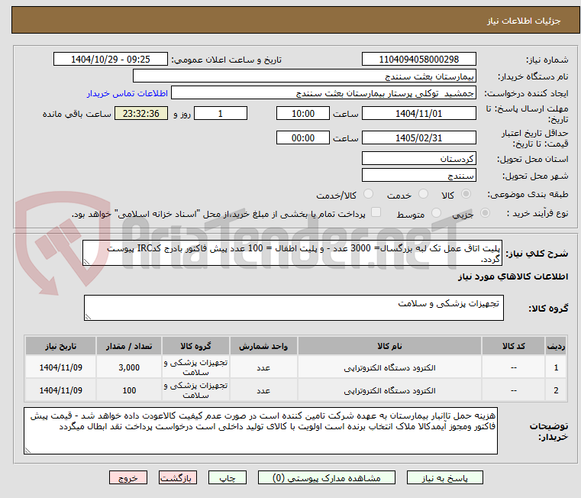The image size is (581, 498).
Task: Click the گروه کالا resize handle
Action: point(88,317)
